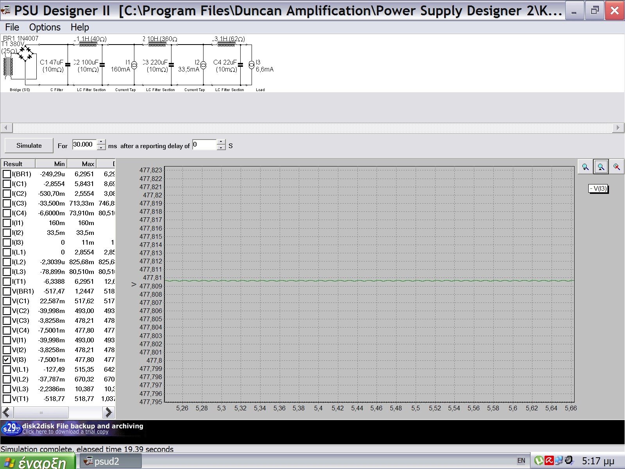Image resolution: width=625 pixels, height=469 pixels.
Task: Click the disk2disk download trial link
Action: click(65, 432)
